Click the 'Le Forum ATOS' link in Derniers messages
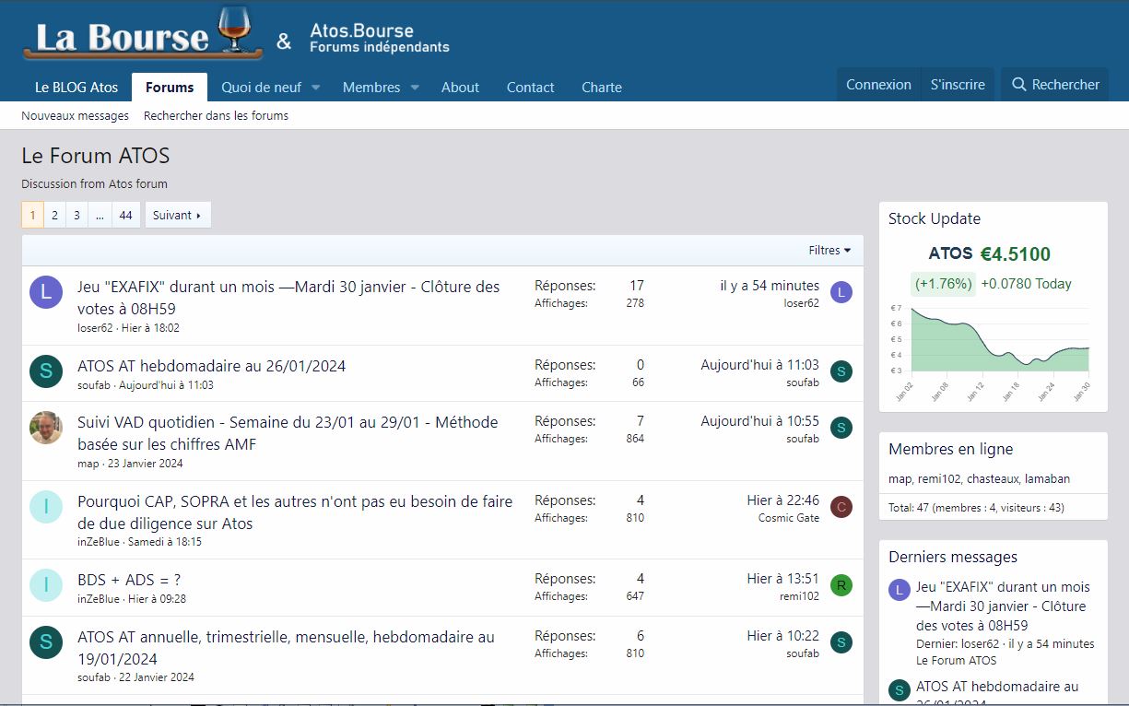Screen dimensions: 1129x706 coord(956,660)
